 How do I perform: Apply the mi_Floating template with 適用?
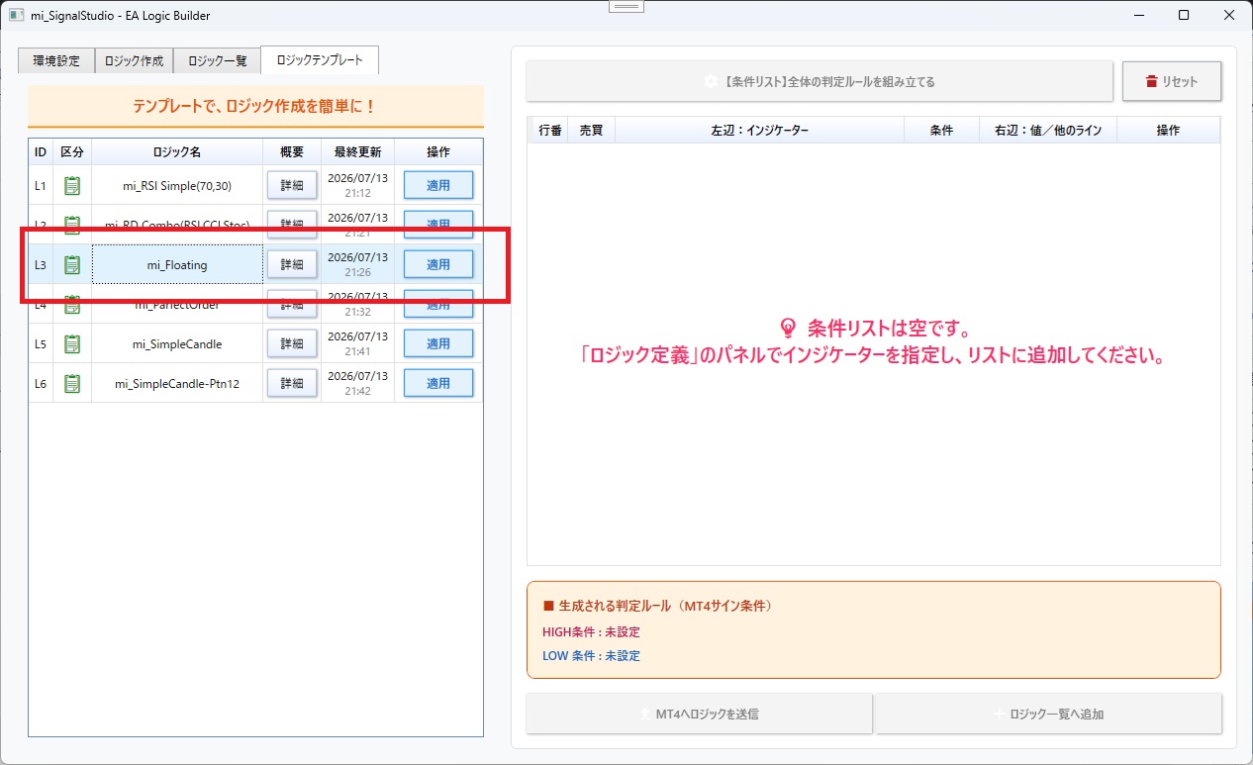point(438,264)
